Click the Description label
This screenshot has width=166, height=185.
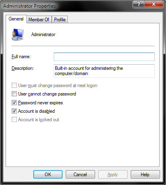pyautogui.click(x=23, y=68)
